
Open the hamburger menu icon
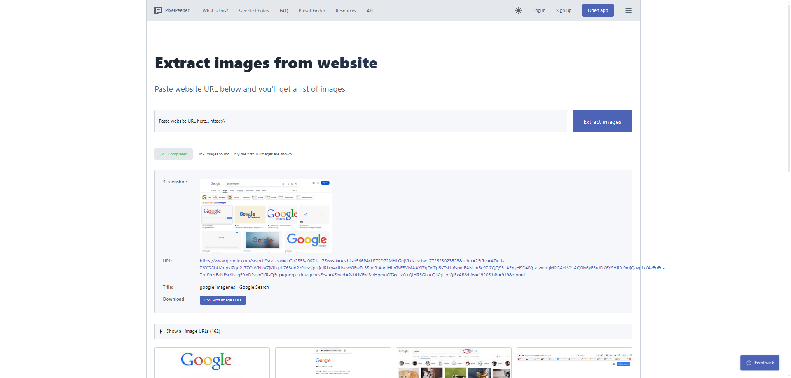[628, 11]
